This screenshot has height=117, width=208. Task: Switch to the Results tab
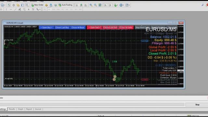click(12, 109)
